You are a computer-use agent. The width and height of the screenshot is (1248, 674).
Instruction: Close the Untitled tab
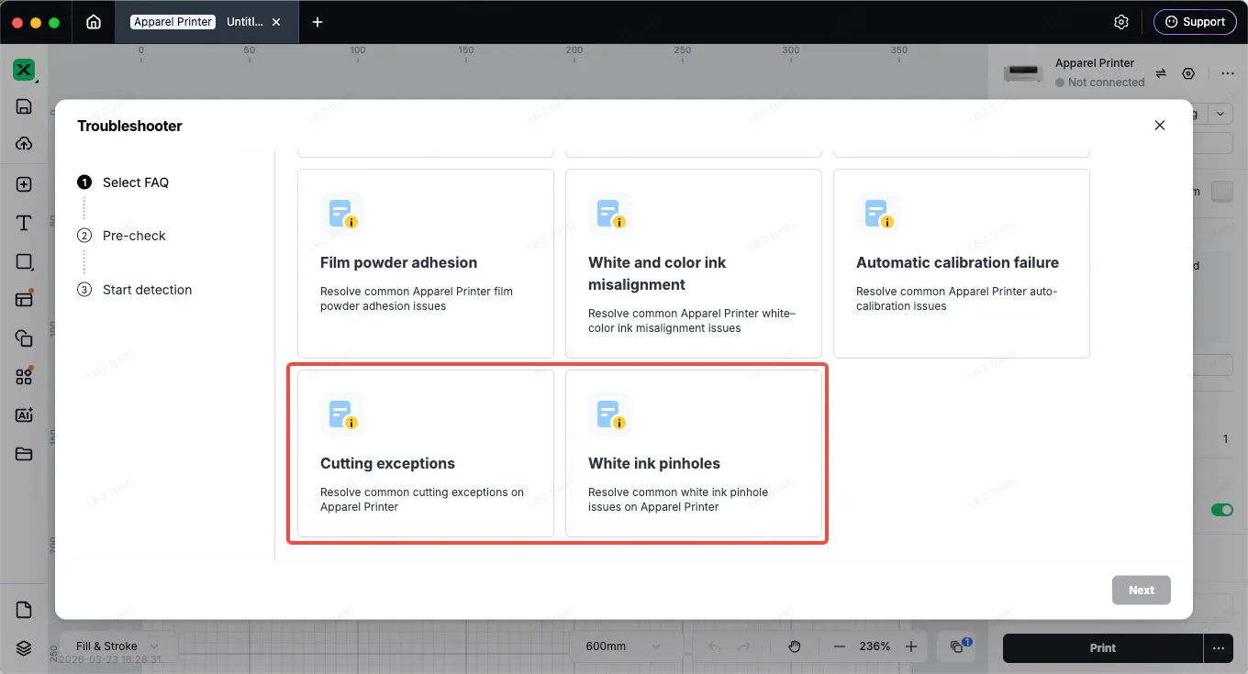(x=276, y=22)
